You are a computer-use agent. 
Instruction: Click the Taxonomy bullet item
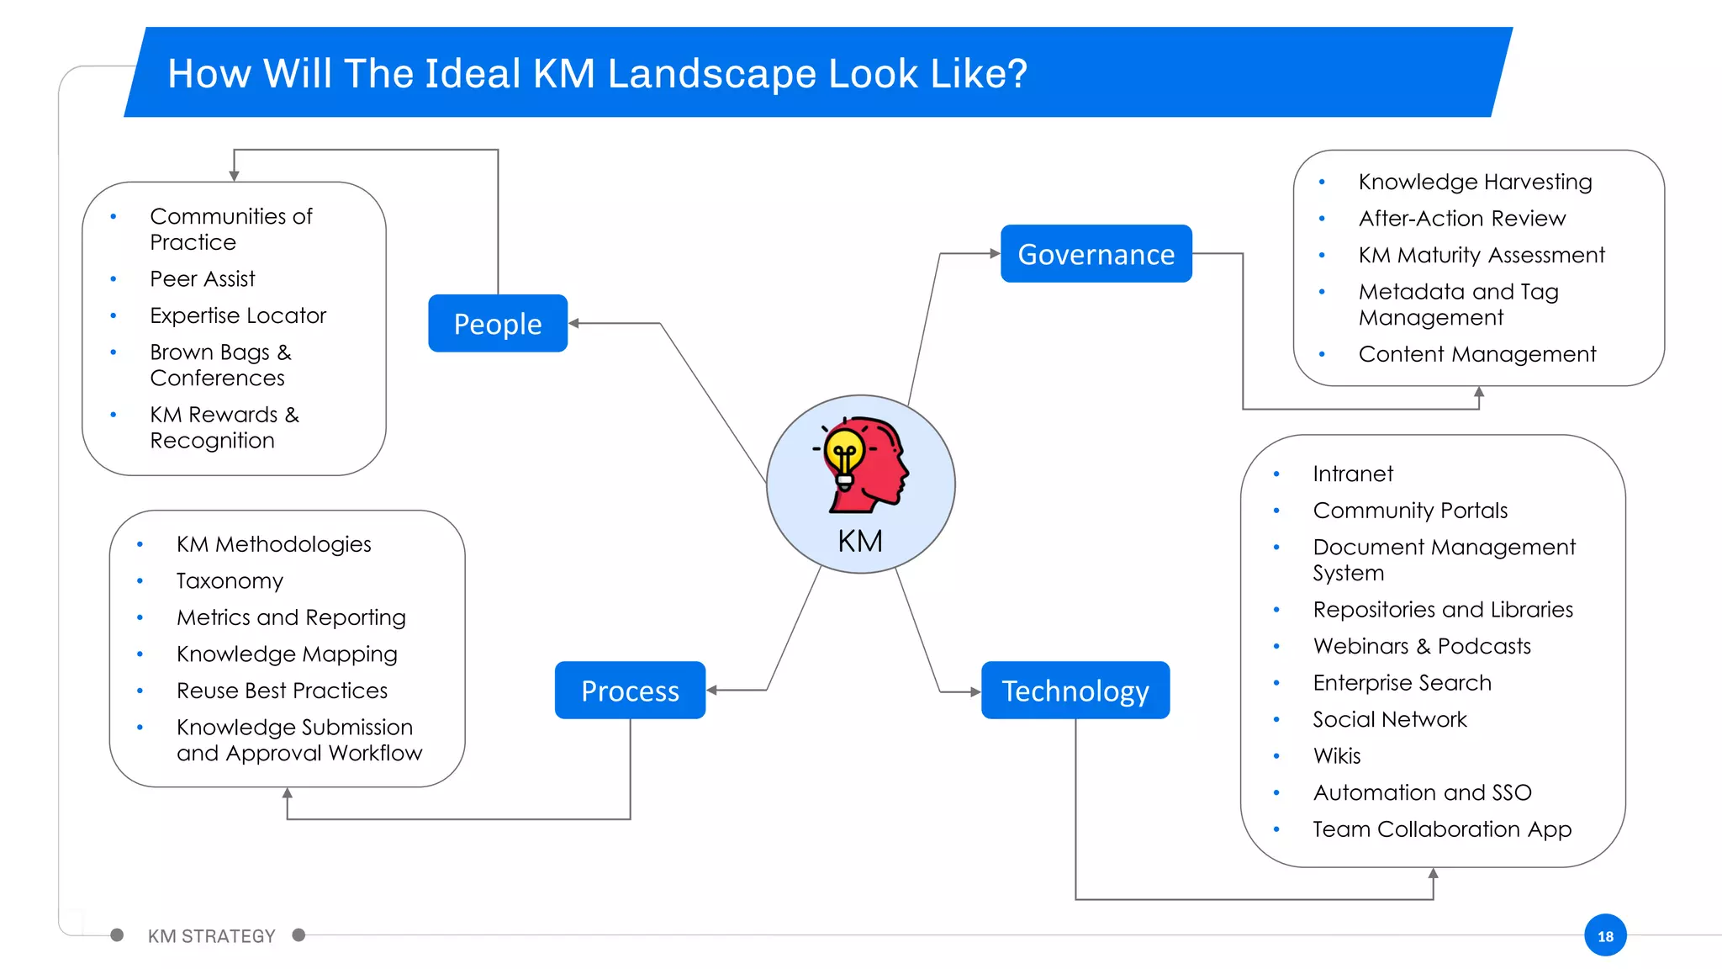click(x=230, y=581)
